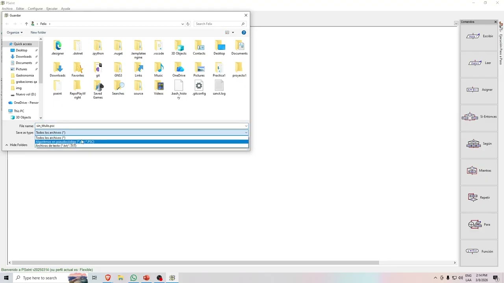Go up one folder level
Viewport: 504px width, 283px height.
(x=26, y=24)
